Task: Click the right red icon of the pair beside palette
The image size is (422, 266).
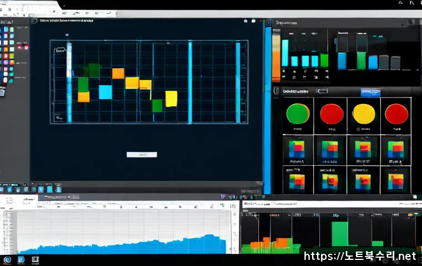Action: tap(26, 47)
